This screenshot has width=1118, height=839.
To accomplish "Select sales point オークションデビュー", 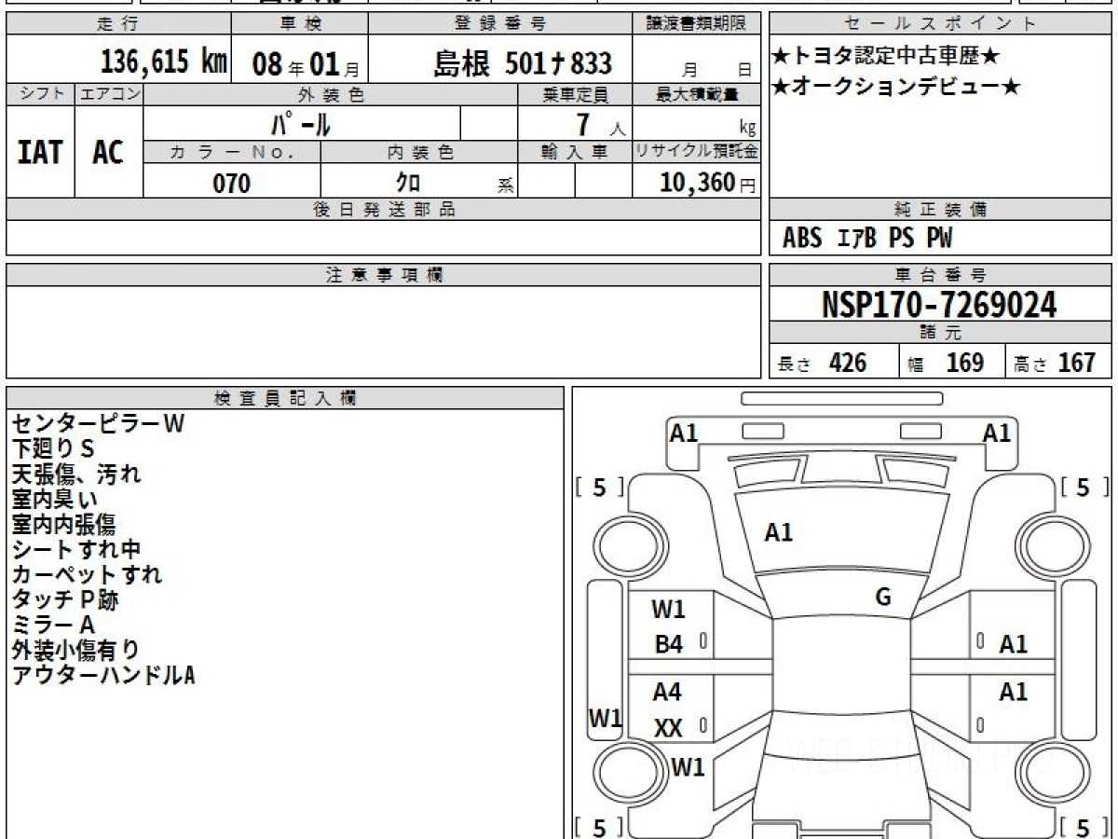I will coord(896,88).
